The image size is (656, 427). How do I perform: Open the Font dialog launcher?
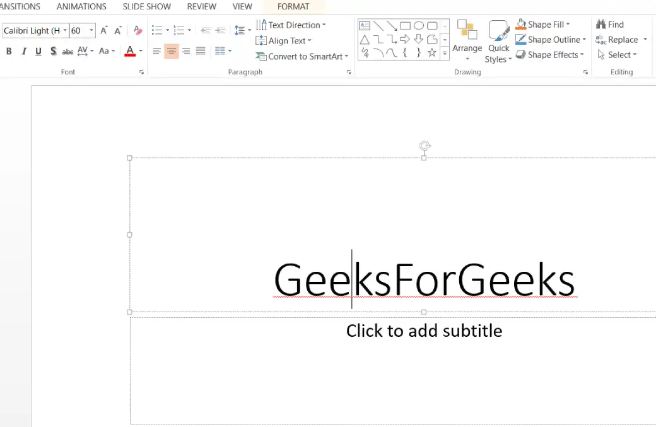[x=141, y=72]
